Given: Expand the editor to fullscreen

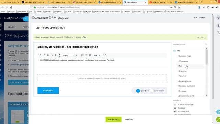Looking at the screenshot, I should [104, 55].
